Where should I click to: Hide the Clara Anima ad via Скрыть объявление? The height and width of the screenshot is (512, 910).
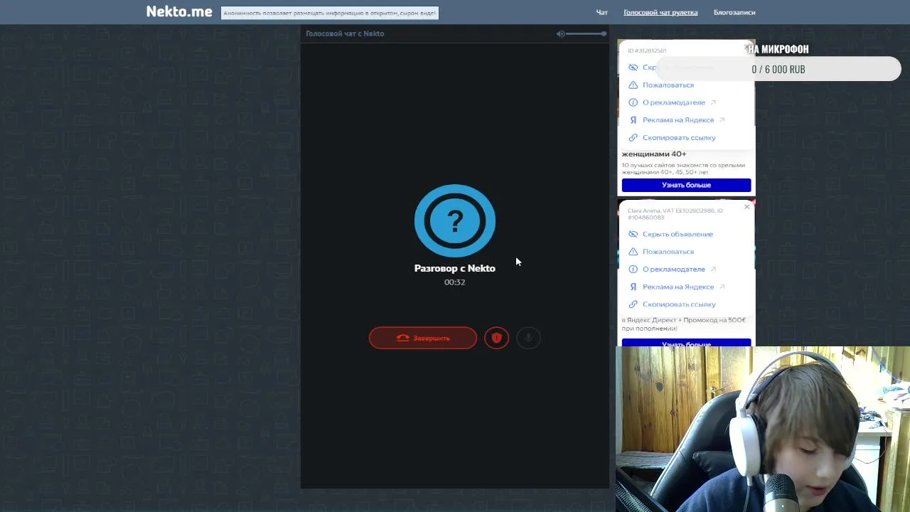click(x=670, y=234)
